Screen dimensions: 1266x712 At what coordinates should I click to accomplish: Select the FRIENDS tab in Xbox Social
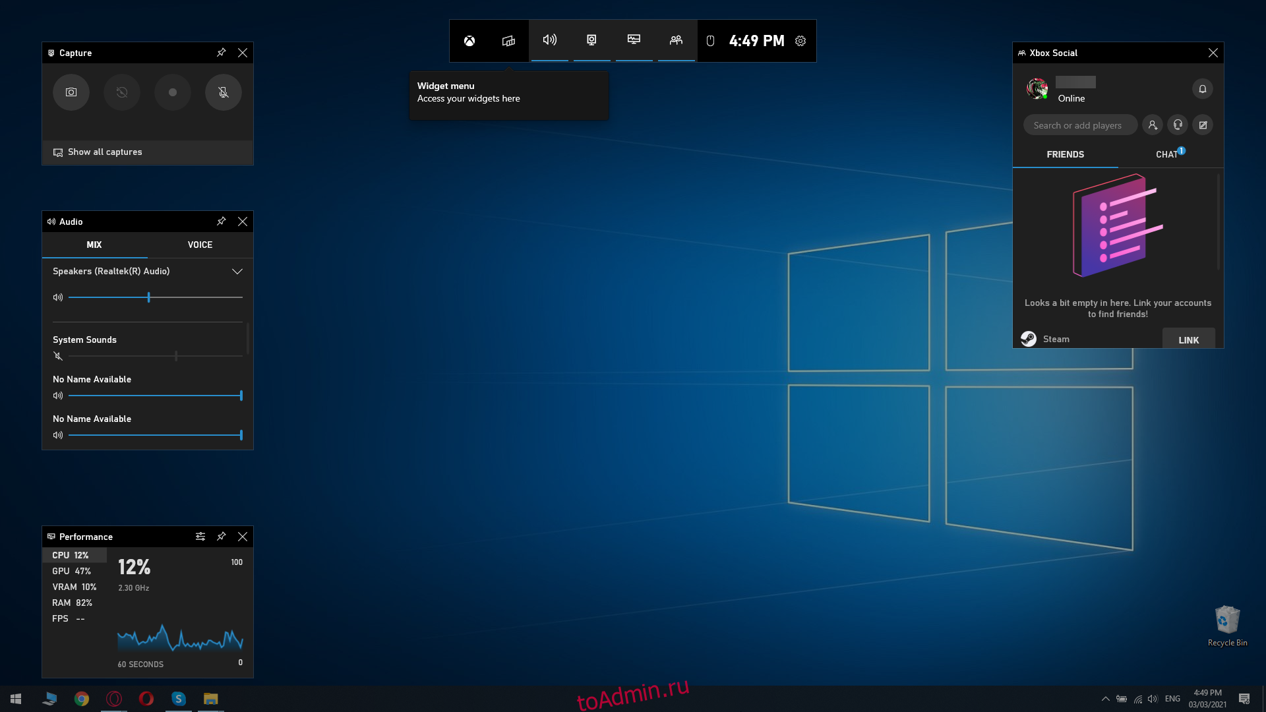pyautogui.click(x=1065, y=154)
